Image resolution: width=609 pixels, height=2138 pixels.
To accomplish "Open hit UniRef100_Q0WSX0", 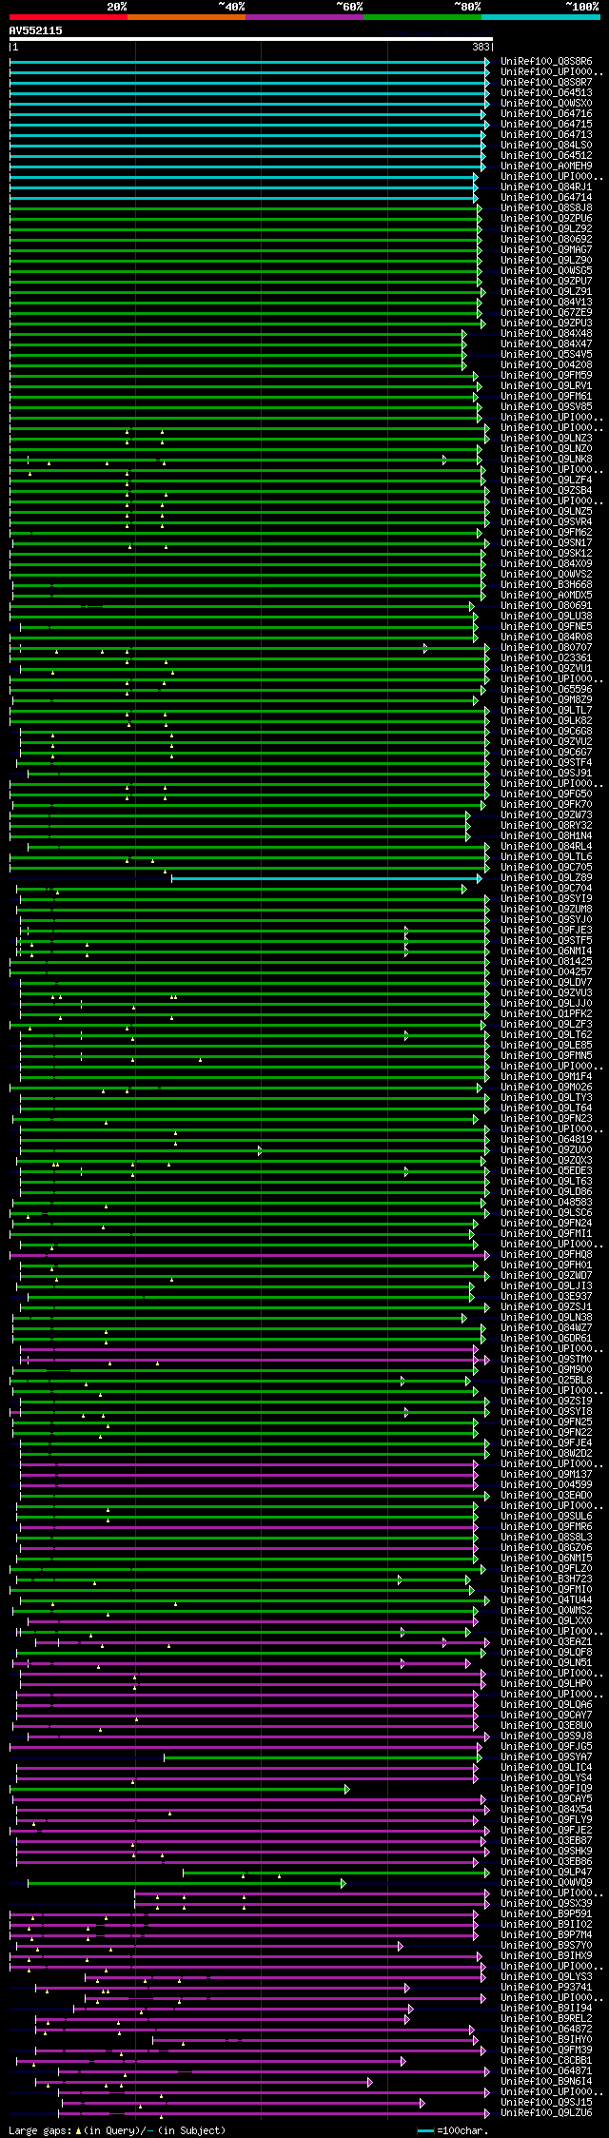I will [x=546, y=104].
